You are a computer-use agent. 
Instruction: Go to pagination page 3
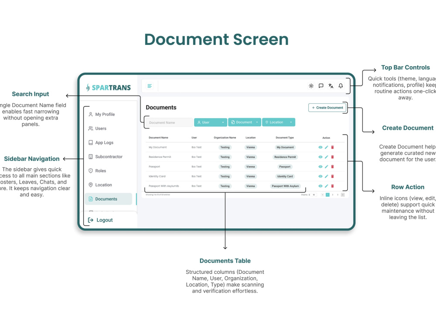click(337, 194)
